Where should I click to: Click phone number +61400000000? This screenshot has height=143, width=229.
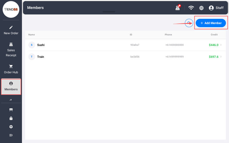pyautogui.click(x=175, y=45)
